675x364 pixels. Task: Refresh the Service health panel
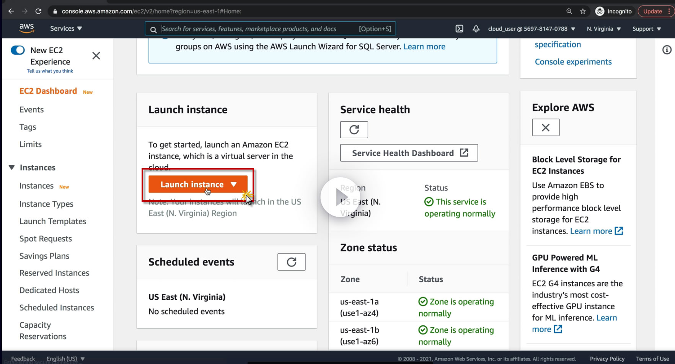click(x=354, y=130)
